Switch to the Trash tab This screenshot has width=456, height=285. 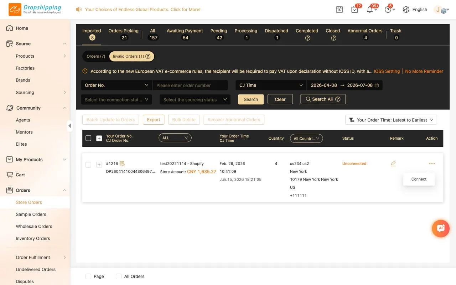395,34
